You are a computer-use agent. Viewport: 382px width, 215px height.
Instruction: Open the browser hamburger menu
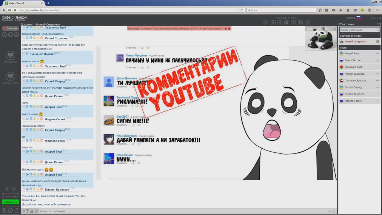tap(378, 10)
